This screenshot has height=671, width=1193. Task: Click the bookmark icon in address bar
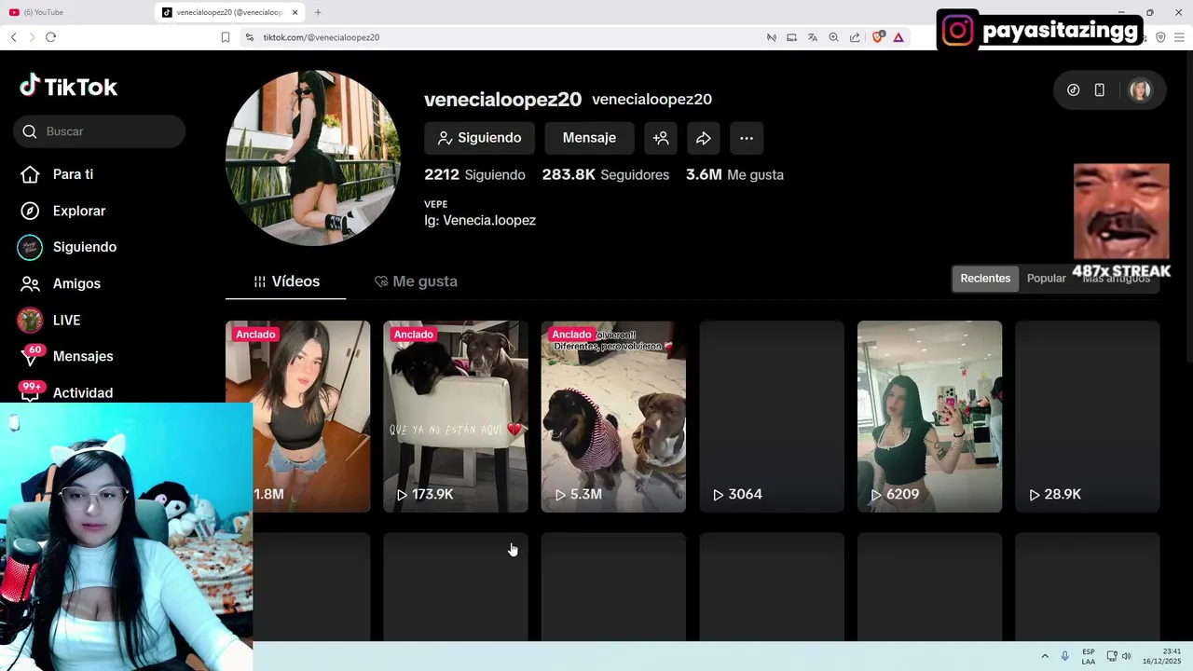click(x=226, y=37)
